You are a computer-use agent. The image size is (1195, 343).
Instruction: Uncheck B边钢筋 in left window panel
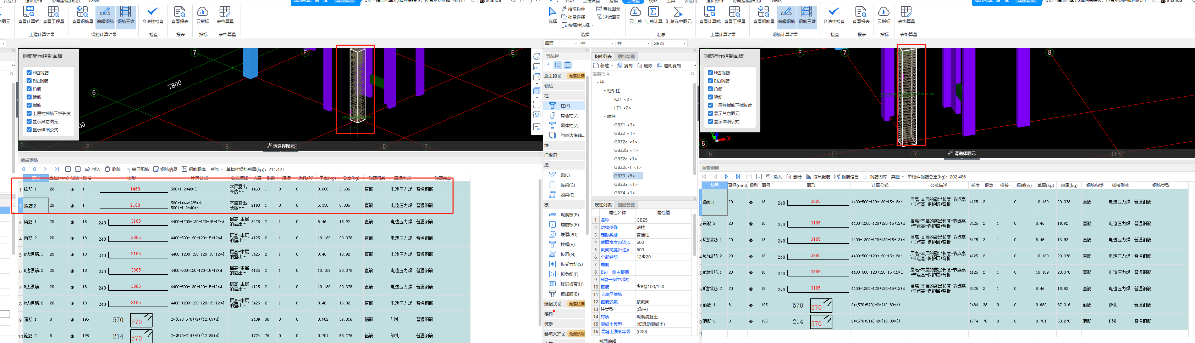[29, 81]
